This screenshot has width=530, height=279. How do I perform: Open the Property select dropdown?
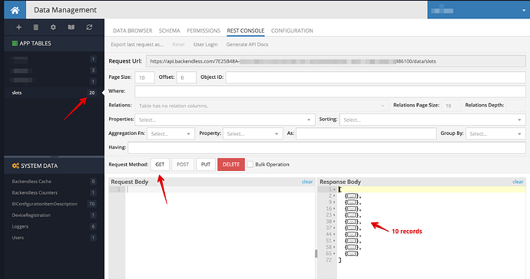pos(253,134)
